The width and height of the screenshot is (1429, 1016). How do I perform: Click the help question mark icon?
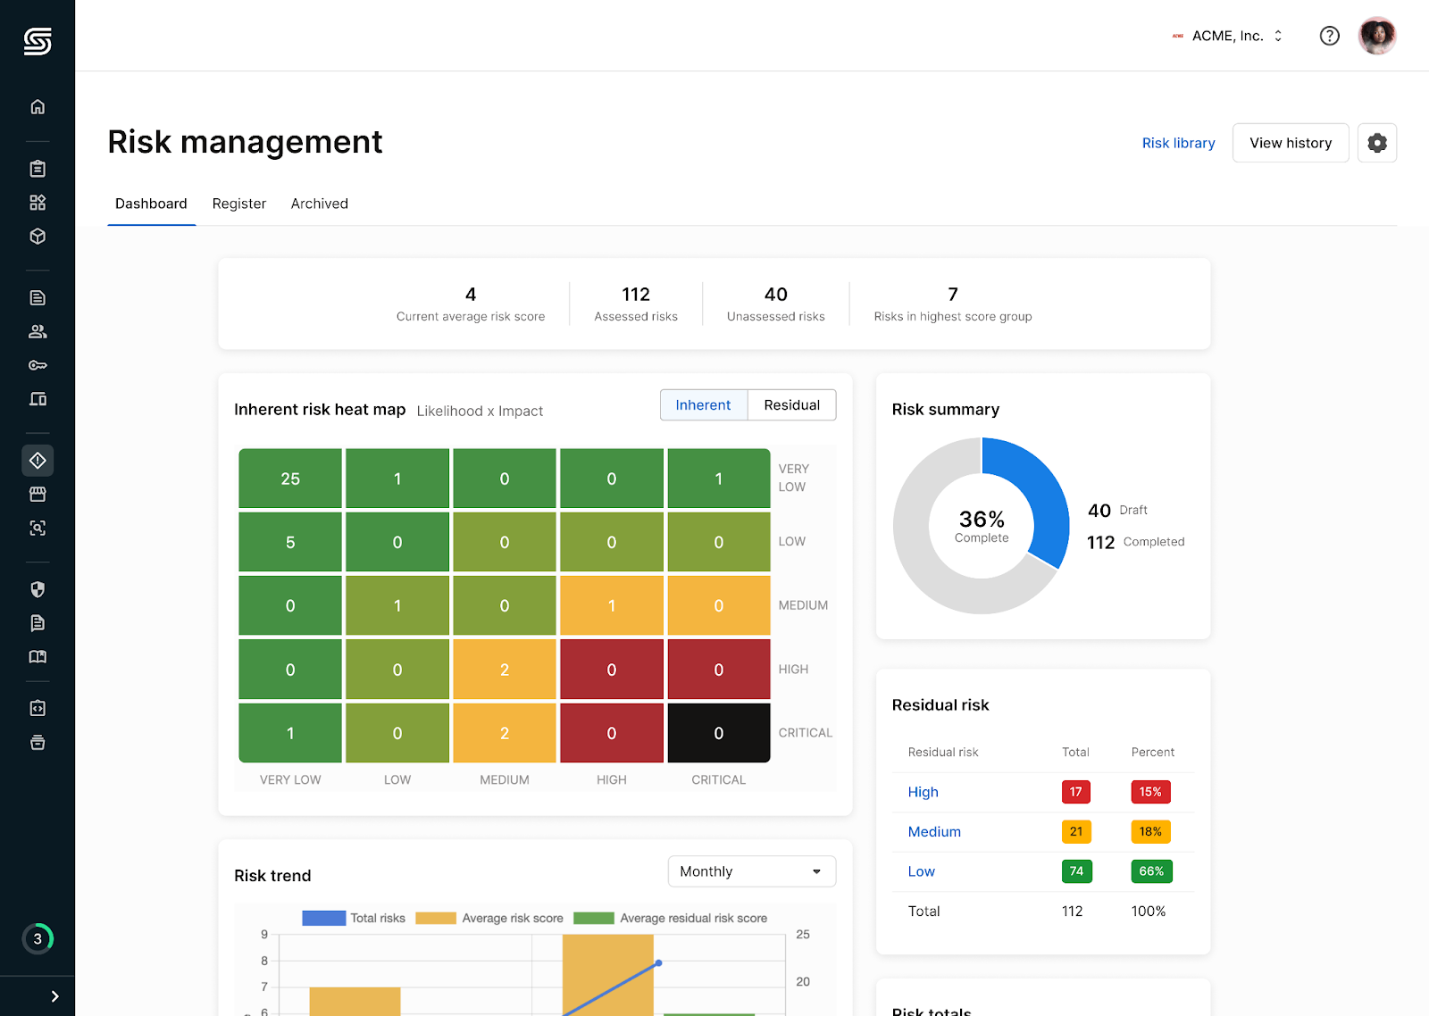(1329, 36)
